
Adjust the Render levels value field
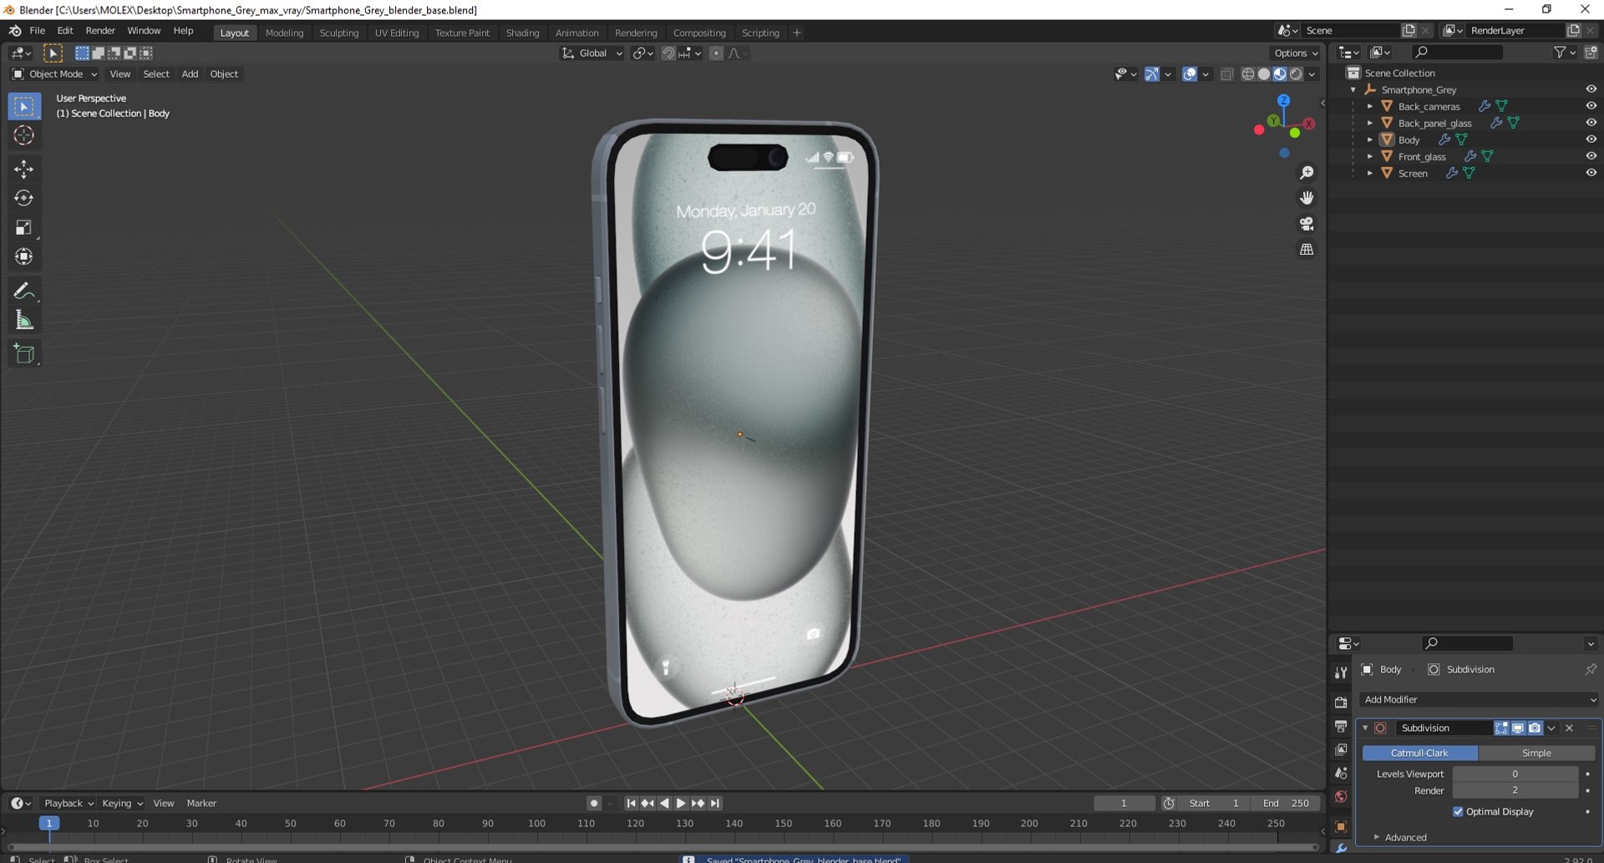[1515, 791]
